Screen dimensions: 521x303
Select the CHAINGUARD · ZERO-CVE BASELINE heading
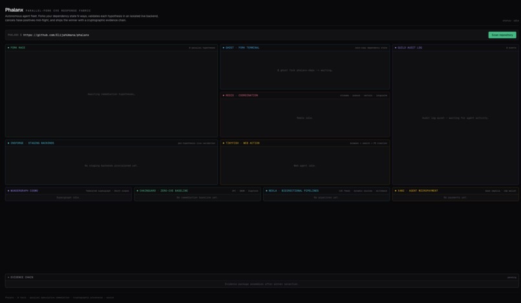(164, 191)
